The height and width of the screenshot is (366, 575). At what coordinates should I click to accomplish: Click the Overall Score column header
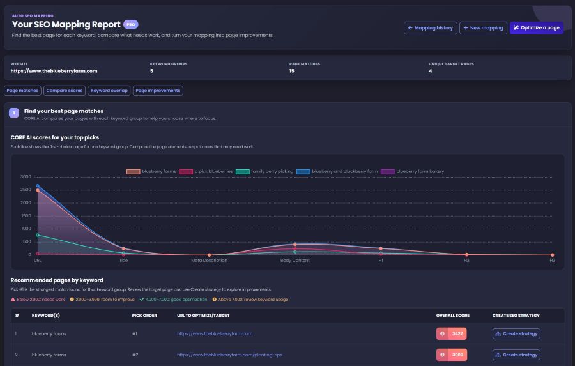(x=453, y=316)
